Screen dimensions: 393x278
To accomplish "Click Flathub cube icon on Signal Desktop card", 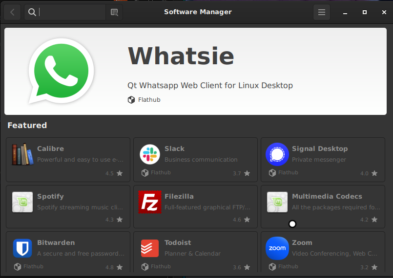I will point(272,173).
